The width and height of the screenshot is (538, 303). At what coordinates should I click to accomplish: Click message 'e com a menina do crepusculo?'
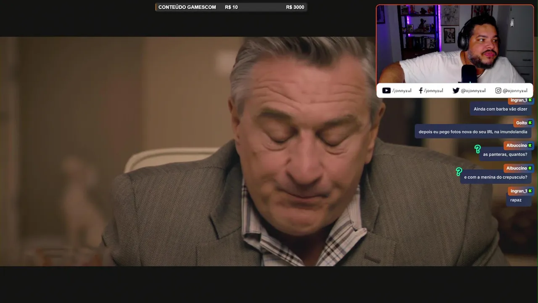[496, 177]
